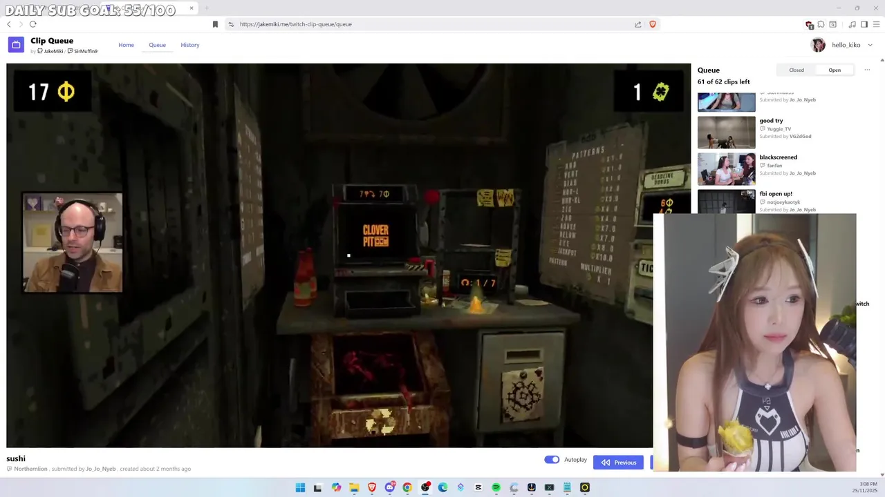Open Task View on the taskbar

click(317, 487)
